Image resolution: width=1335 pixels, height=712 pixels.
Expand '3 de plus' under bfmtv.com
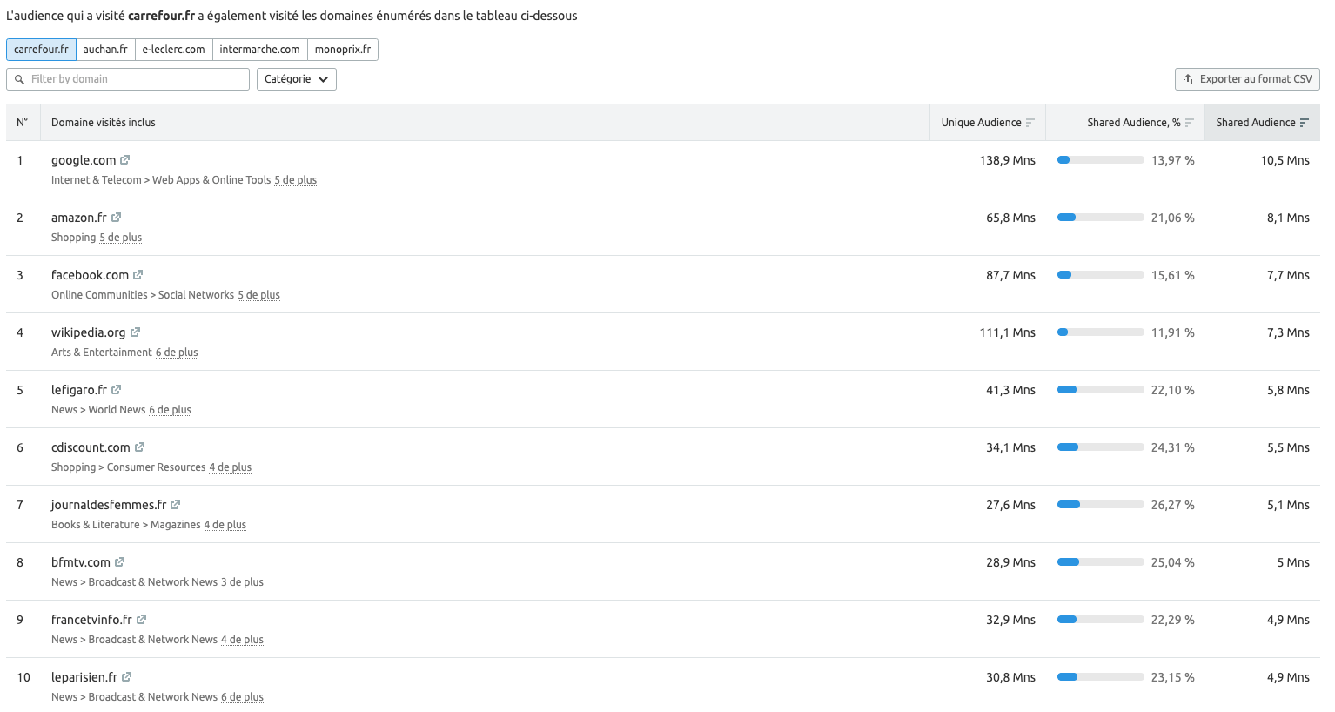pos(242,582)
